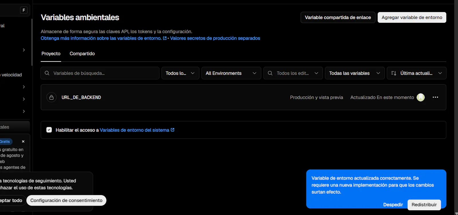The width and height of the screenshot is (458, 215).
Task: Click the search icon in Variables de búsqueda
Action: 47,73
